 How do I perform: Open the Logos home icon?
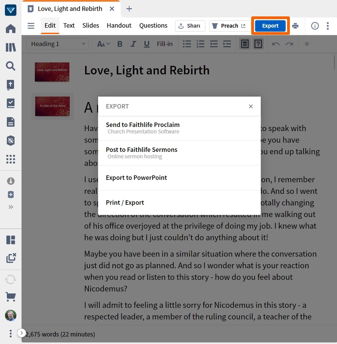click(11, 29)
